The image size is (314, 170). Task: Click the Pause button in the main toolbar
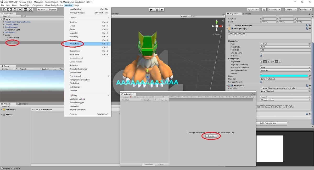pyautogui.click(x=157, y=10)
